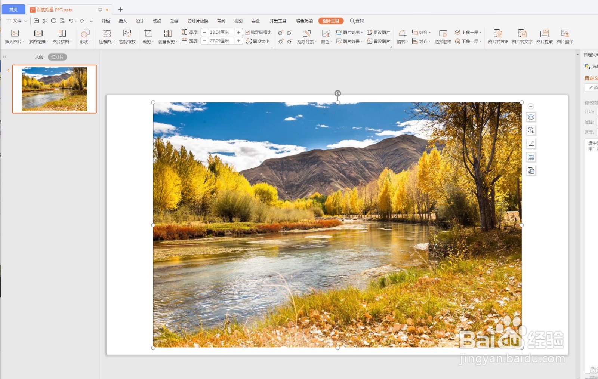Click Picture Extract (图片提取)
598x379 pixels.
545,37
